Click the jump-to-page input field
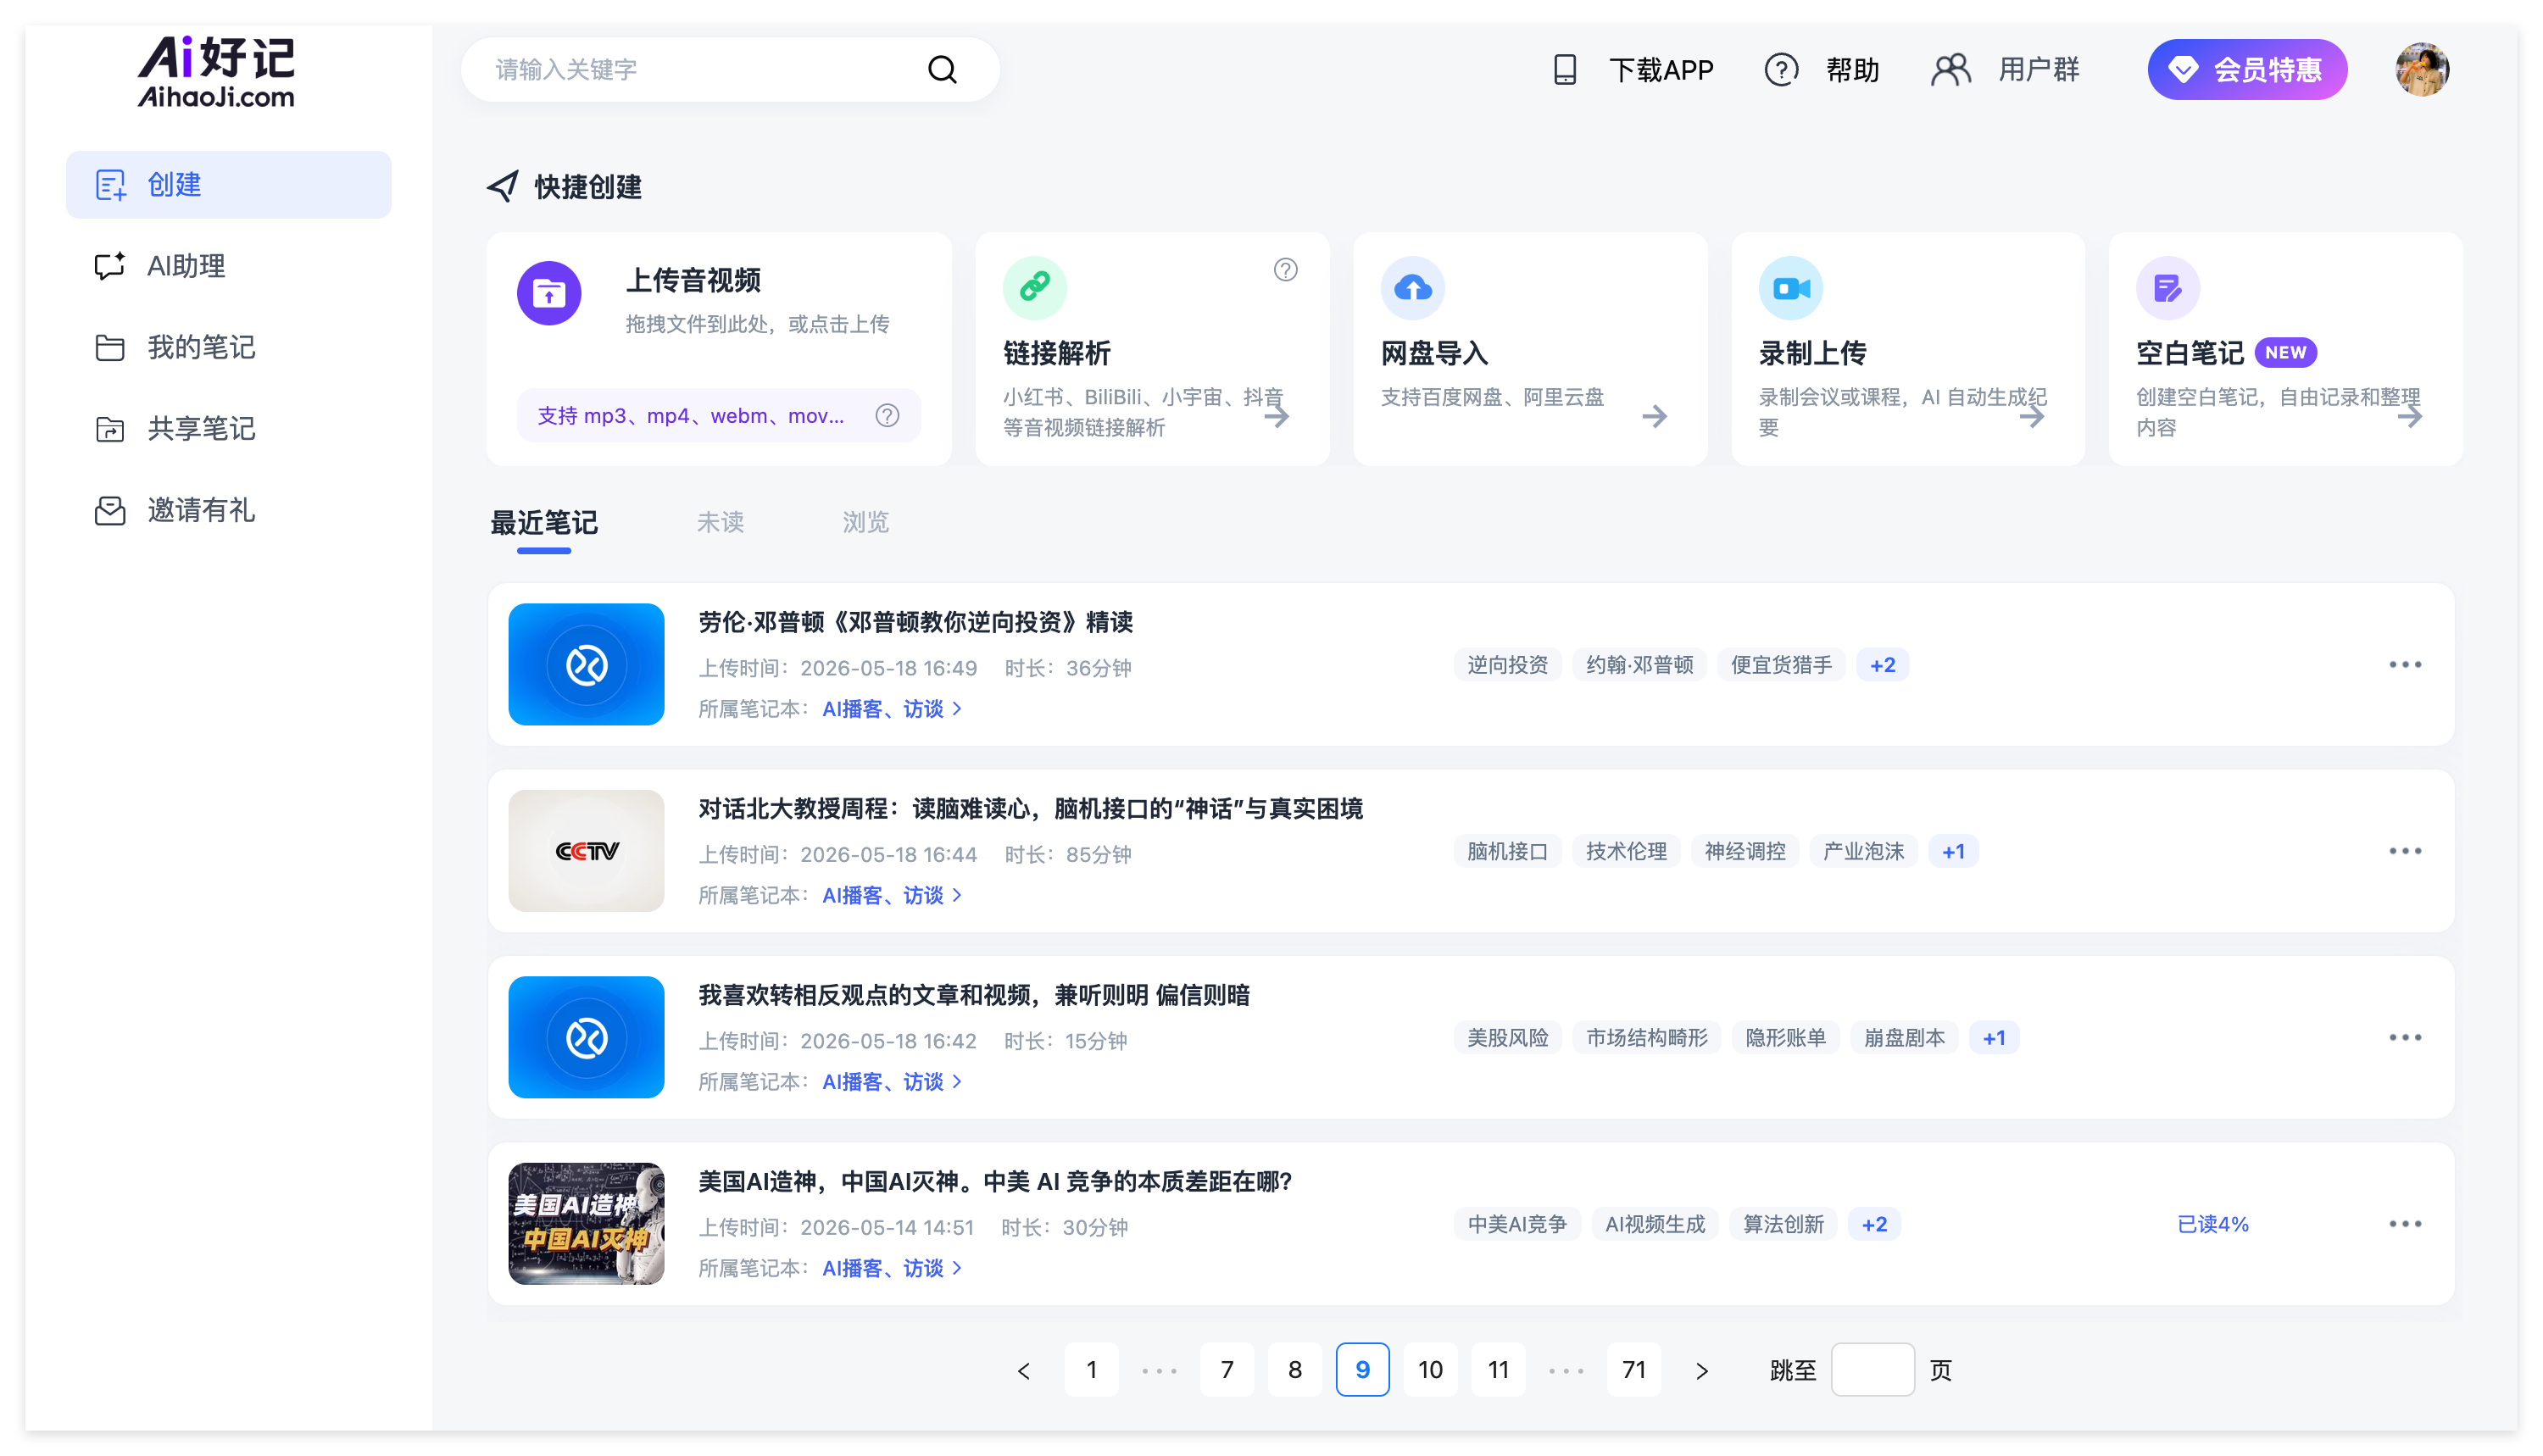Image resolution: width=2543 pixels, height=1456 pixels. click(x=1872, y=1369)
